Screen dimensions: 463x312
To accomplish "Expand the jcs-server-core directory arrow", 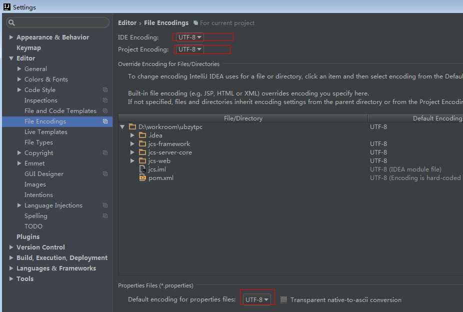I will (132, 152).
